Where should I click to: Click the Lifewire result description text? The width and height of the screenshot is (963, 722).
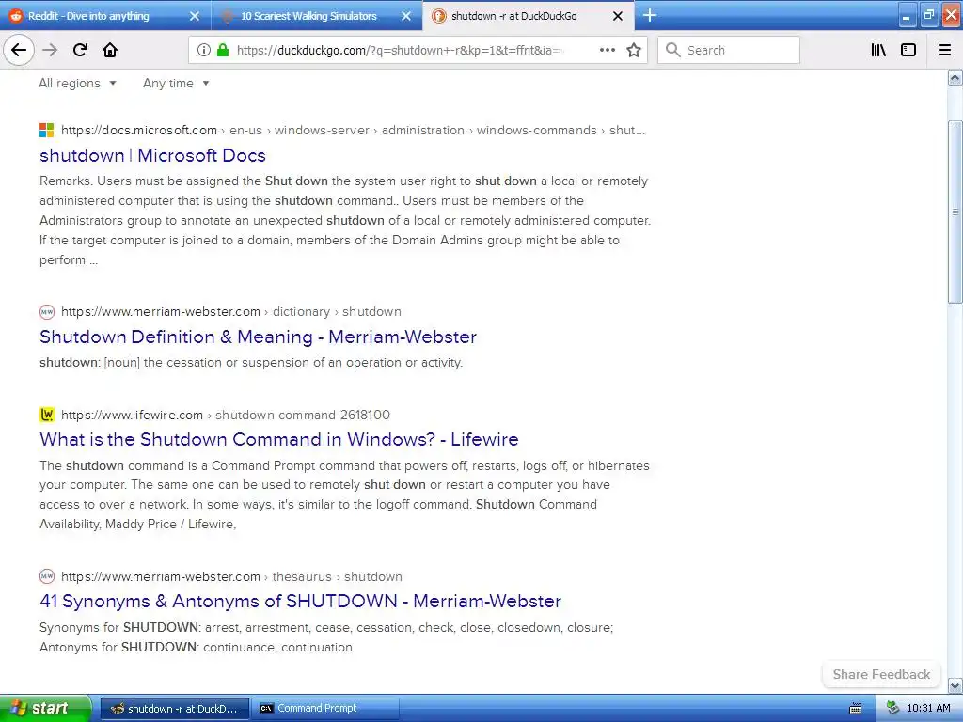click(344, 494)
